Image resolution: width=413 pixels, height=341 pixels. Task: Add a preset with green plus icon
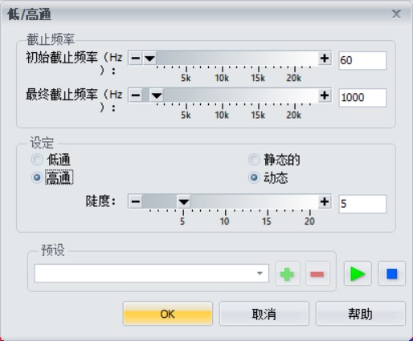[x=288, y=274]
